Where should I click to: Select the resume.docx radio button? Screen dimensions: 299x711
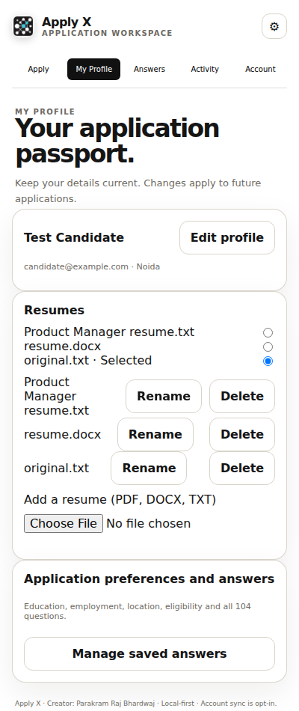[268, 347]
